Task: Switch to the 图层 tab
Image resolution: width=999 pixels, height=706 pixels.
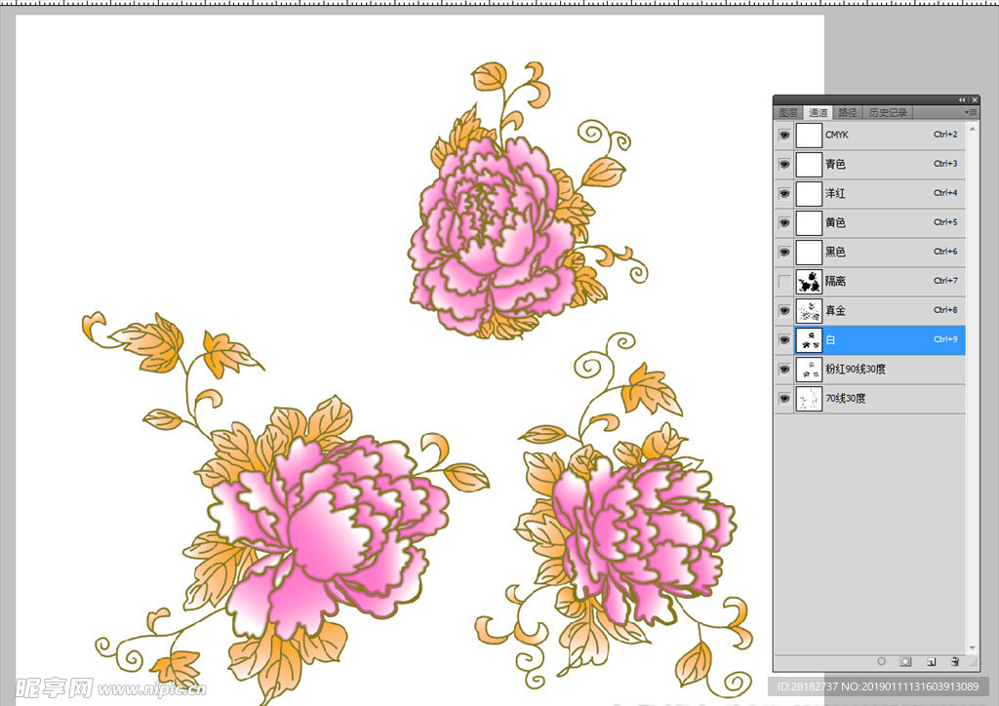Action: [x=788, y=113]
